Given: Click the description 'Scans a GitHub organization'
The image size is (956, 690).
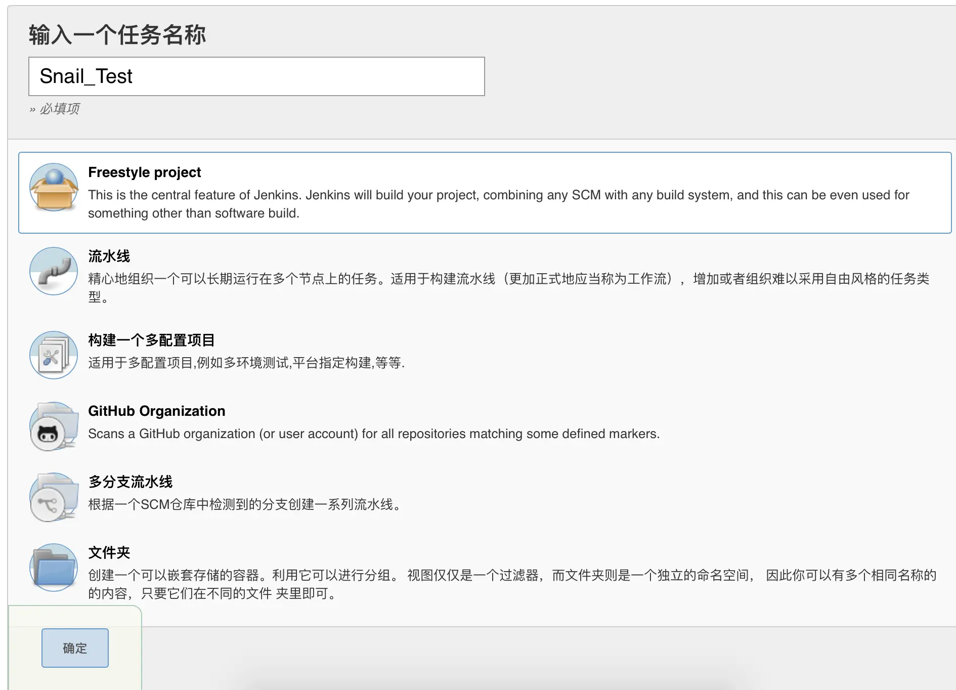Looking at the screenshot, I should pyautogui.click(x=374, y=434).
